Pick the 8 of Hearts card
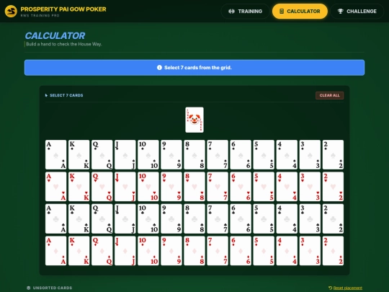 [x=194, y=187]
